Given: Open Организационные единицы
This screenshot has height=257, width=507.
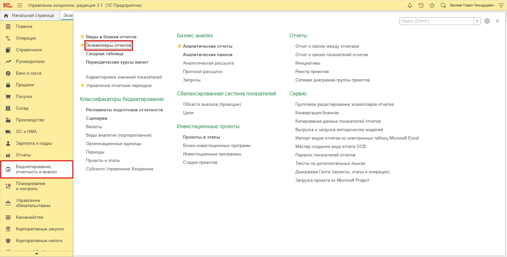Looking at the screenshot, I should tap(114, 144).
